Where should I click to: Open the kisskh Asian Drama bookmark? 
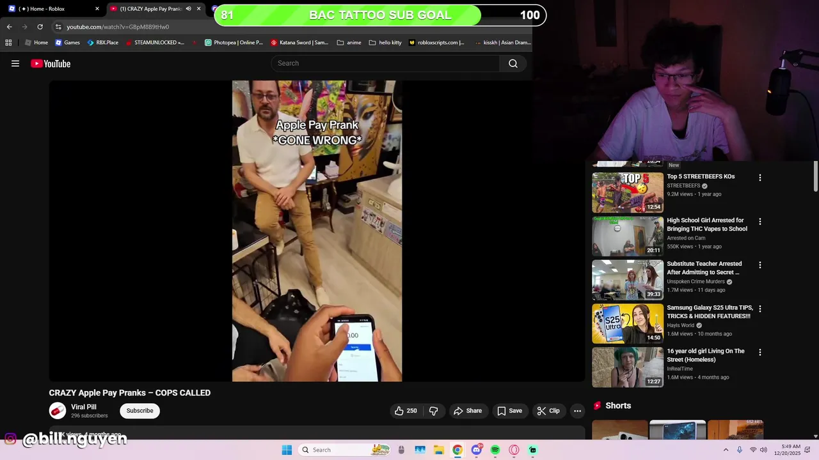pos(503,43)
